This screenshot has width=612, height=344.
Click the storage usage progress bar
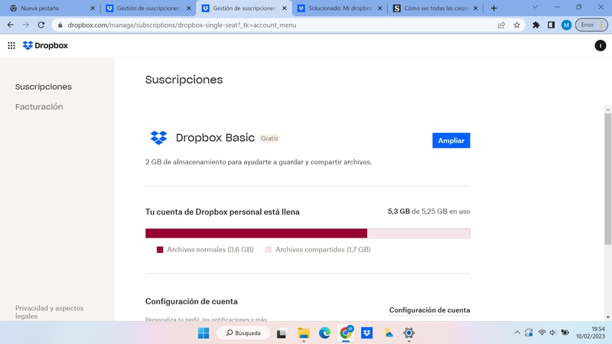[308, 233]
